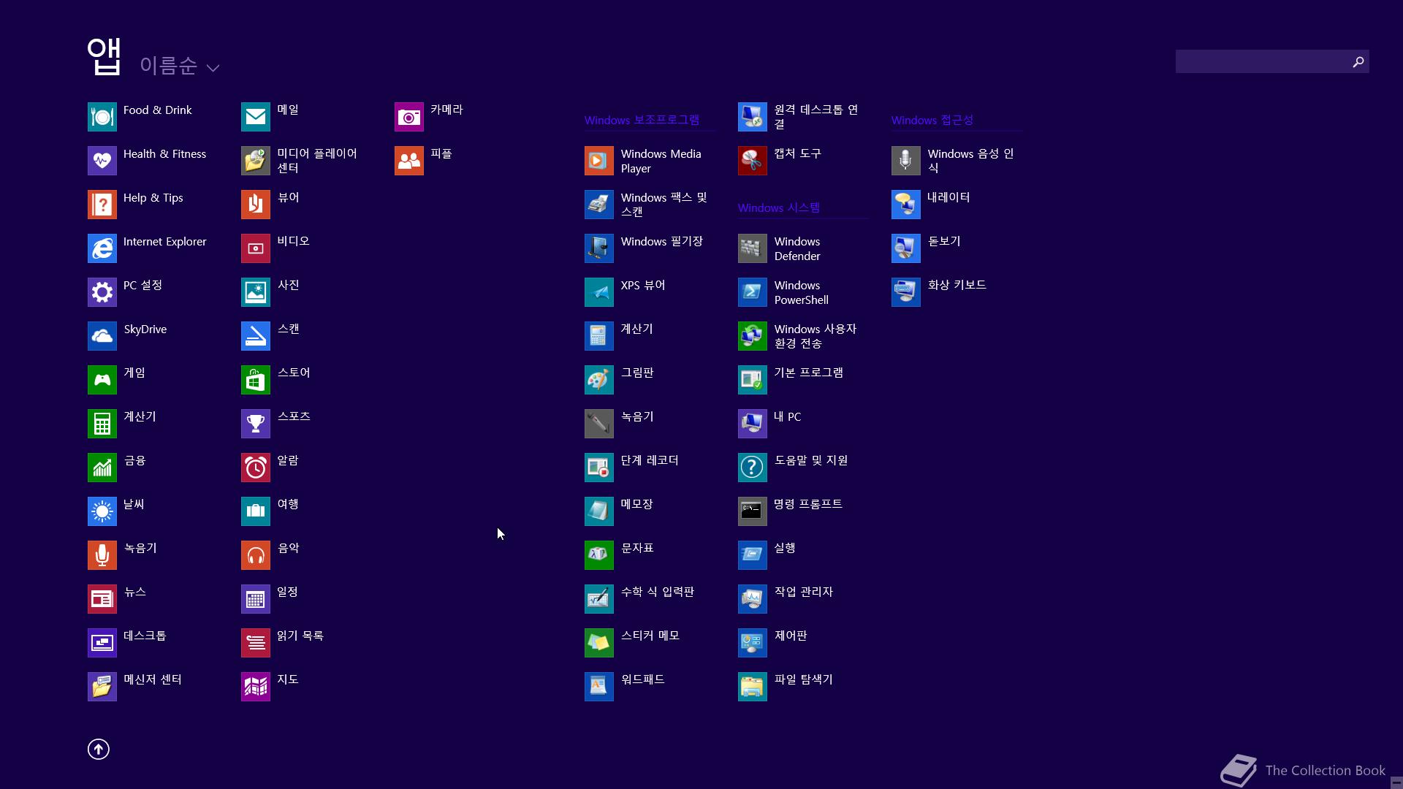Launch 음악 headphones icon
The width and height of the screenshot is (1403, 789).
click(256, 555)
